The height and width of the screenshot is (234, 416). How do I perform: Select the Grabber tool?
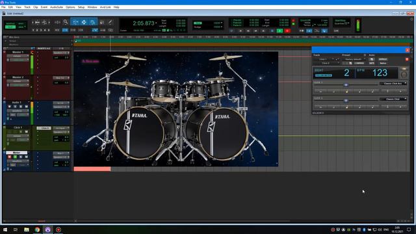(92, 22)
